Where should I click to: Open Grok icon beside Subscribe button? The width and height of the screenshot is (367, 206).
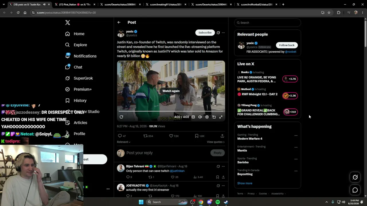pyautogui.click(x=218, y=33)
